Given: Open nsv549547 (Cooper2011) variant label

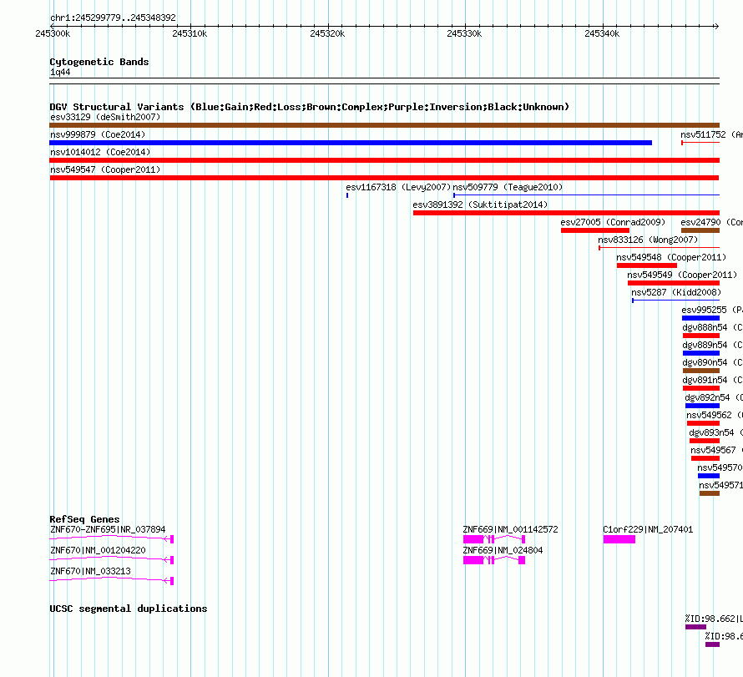Looking at the screenshot, I should pos(105,169).
